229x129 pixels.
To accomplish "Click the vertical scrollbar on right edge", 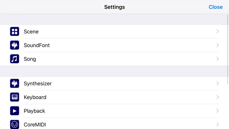I will pyautogui.click(x=227, y=50).
